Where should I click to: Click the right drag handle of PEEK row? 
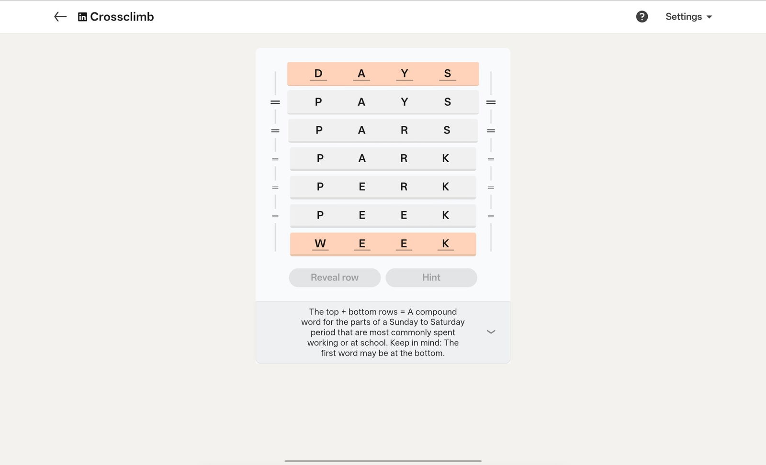[x=491, y=216]
